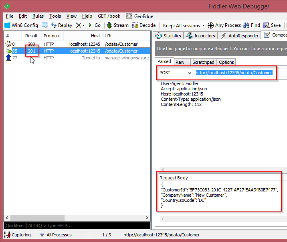Viewport: 287px width, 242px height.
Task: Open the Win8 Config toolbar button
Action: pyautogui.click(x=21, y=25)
